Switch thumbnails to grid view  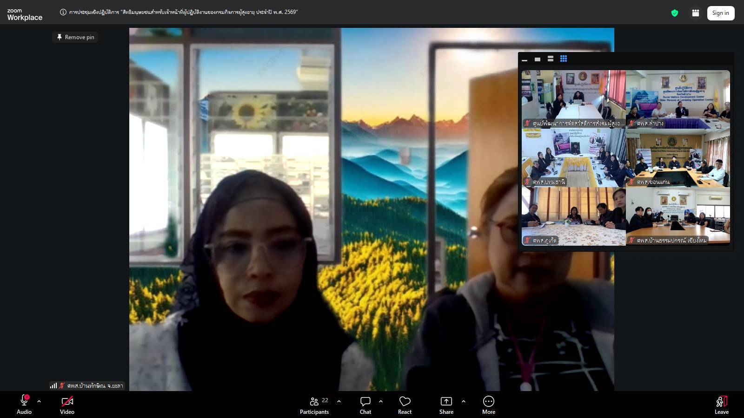click(563, 59)
